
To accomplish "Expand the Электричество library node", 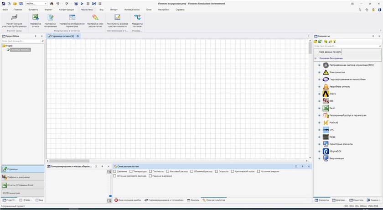I will click(x=319, y=72).
